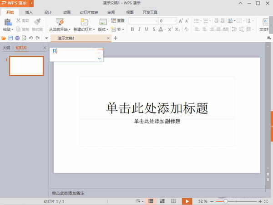Open the WPS 演示 application menu arrow

pyautogui.click(x=32, y=3)
